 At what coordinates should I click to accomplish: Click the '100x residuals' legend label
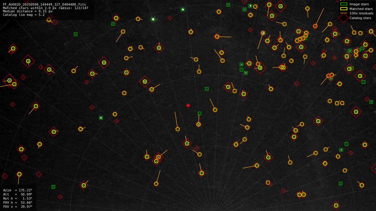(361, 13)
